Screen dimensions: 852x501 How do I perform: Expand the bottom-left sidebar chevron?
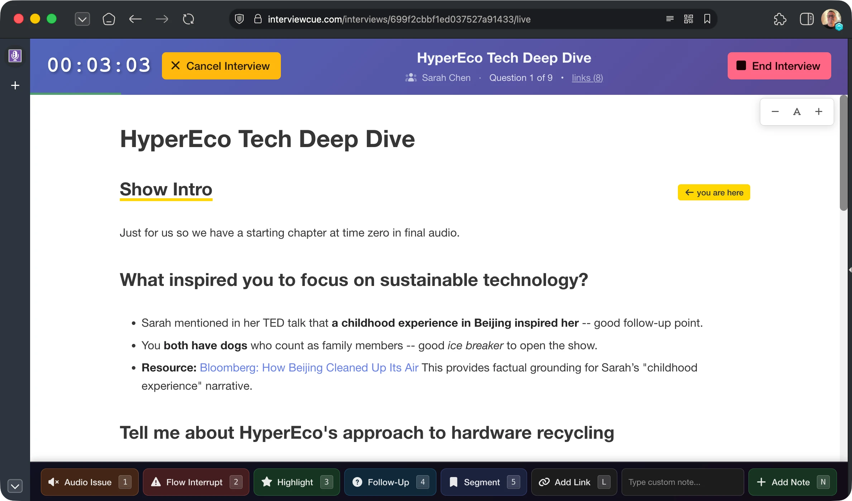click(15, 486)
